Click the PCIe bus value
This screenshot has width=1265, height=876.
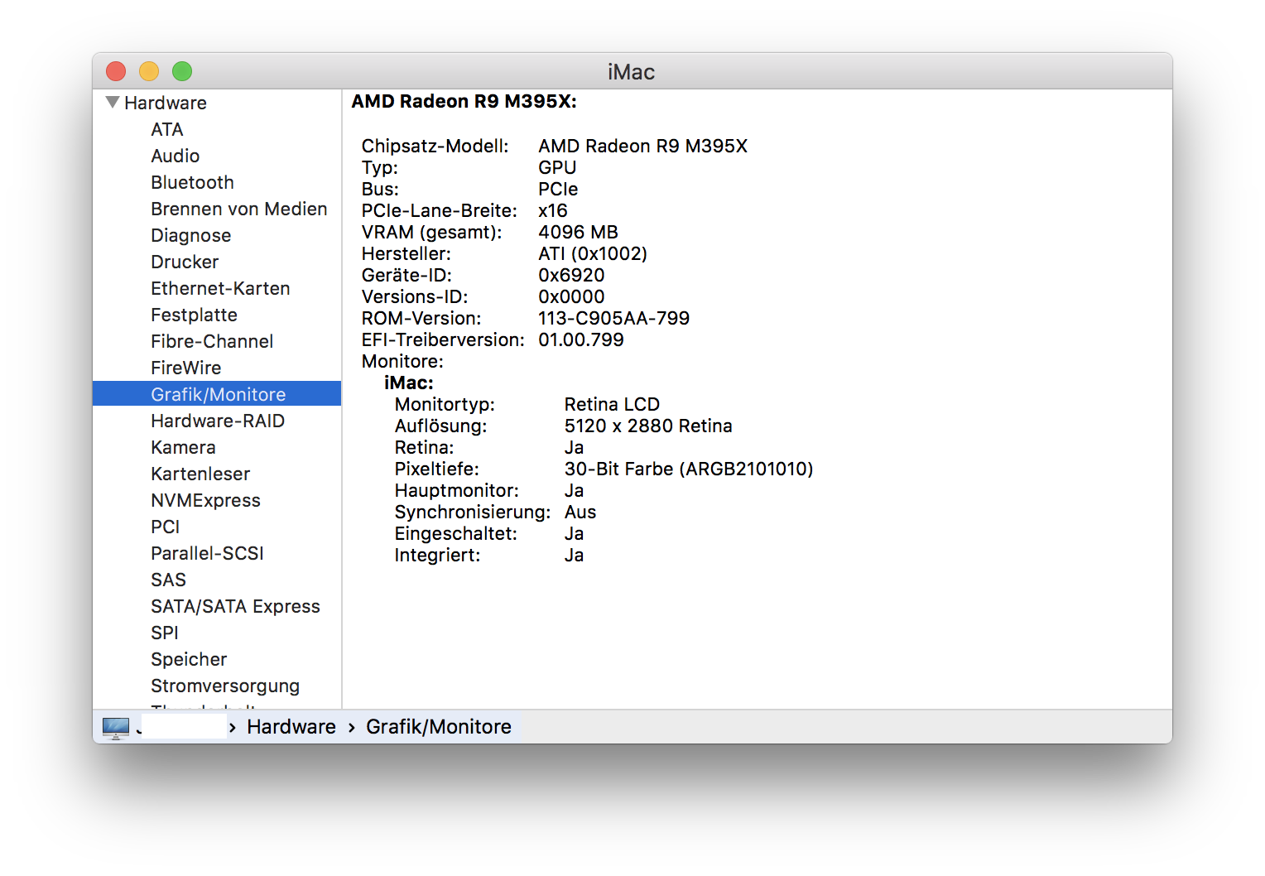pyautogui.click(x=558, y=189)
